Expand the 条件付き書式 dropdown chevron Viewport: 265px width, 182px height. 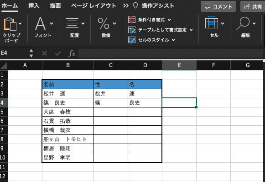point(169,20)
